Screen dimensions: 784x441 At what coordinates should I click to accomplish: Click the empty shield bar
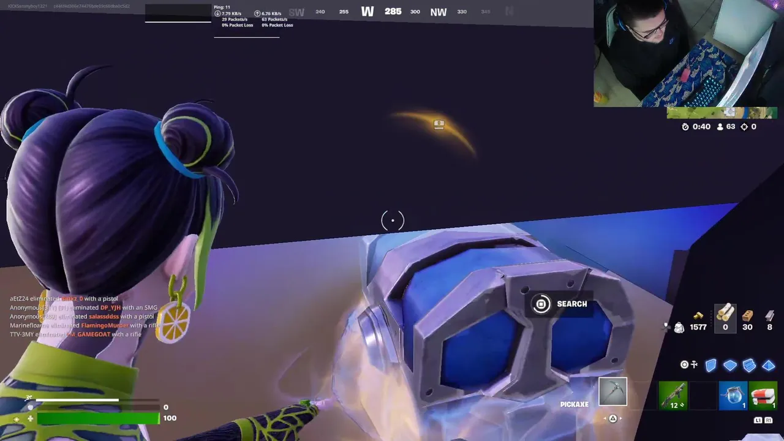99,407
